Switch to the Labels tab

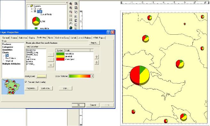coord(74,38)
